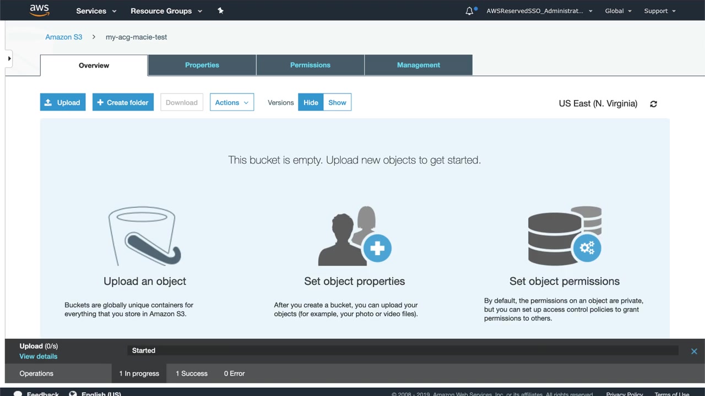Click the Feedback speech bubble icon
The height and width of the screenshot is (396, 705).
18,394
